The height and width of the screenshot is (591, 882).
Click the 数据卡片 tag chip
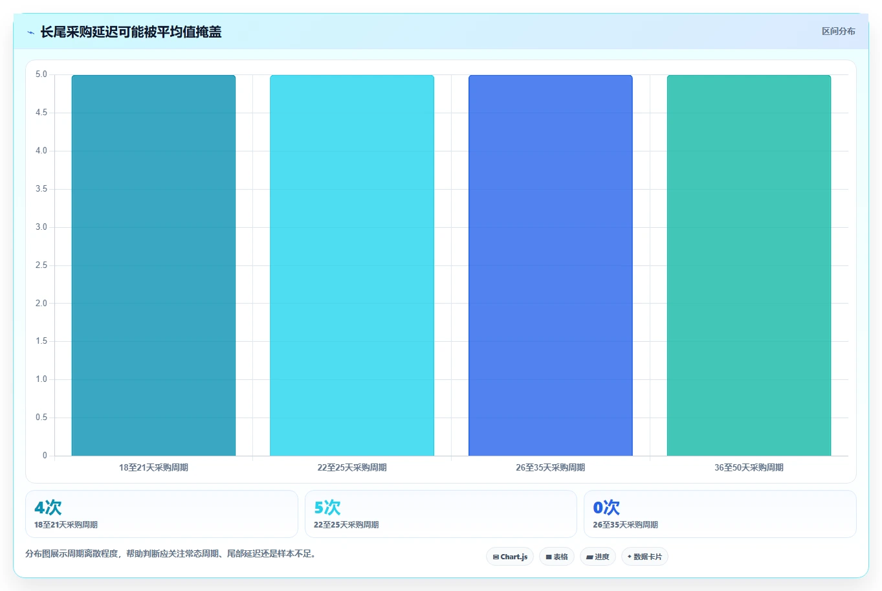point(645,557)
